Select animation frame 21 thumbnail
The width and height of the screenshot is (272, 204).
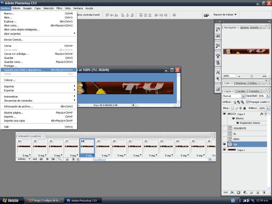pyautogui.click(x=134, y=146)
